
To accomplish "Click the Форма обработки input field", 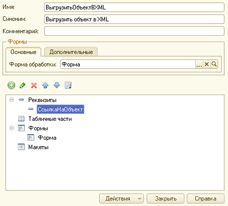I will pos(128,64).
